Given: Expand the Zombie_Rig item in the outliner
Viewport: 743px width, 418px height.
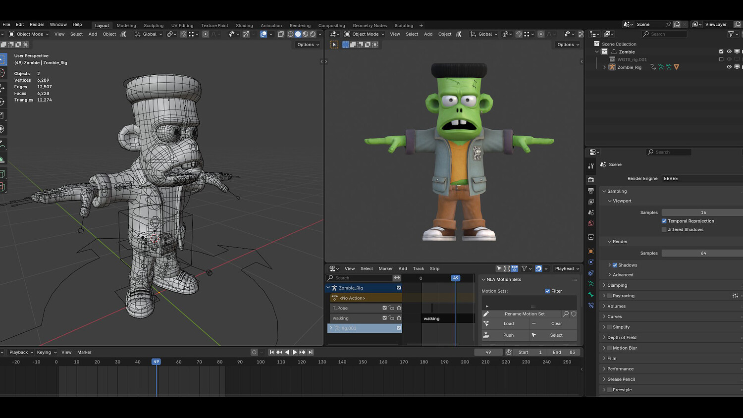Looking at the screenshot, I should [x=604, y=67].
